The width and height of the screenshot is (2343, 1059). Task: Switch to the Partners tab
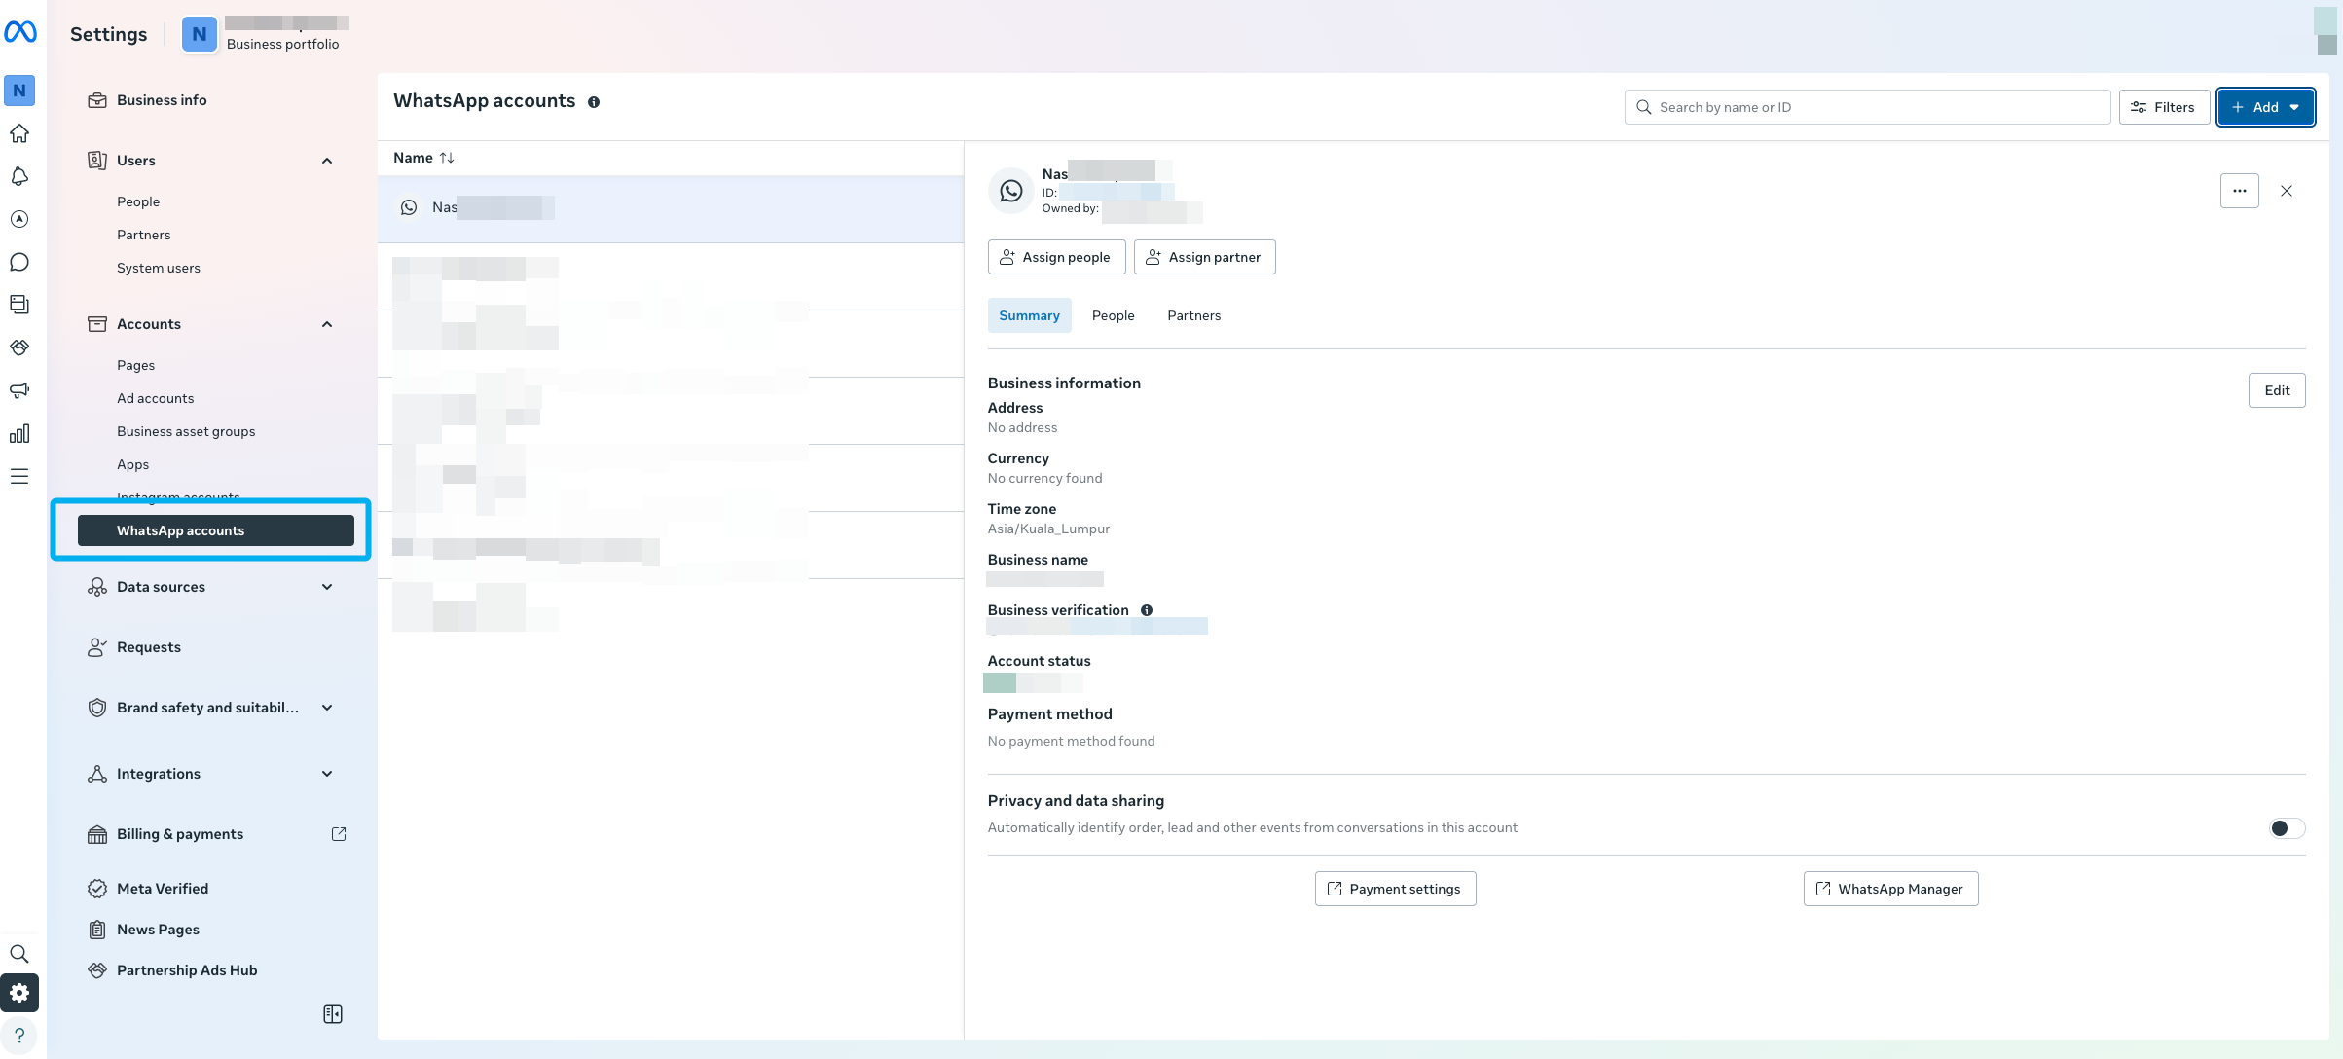tap(1193, 315)
